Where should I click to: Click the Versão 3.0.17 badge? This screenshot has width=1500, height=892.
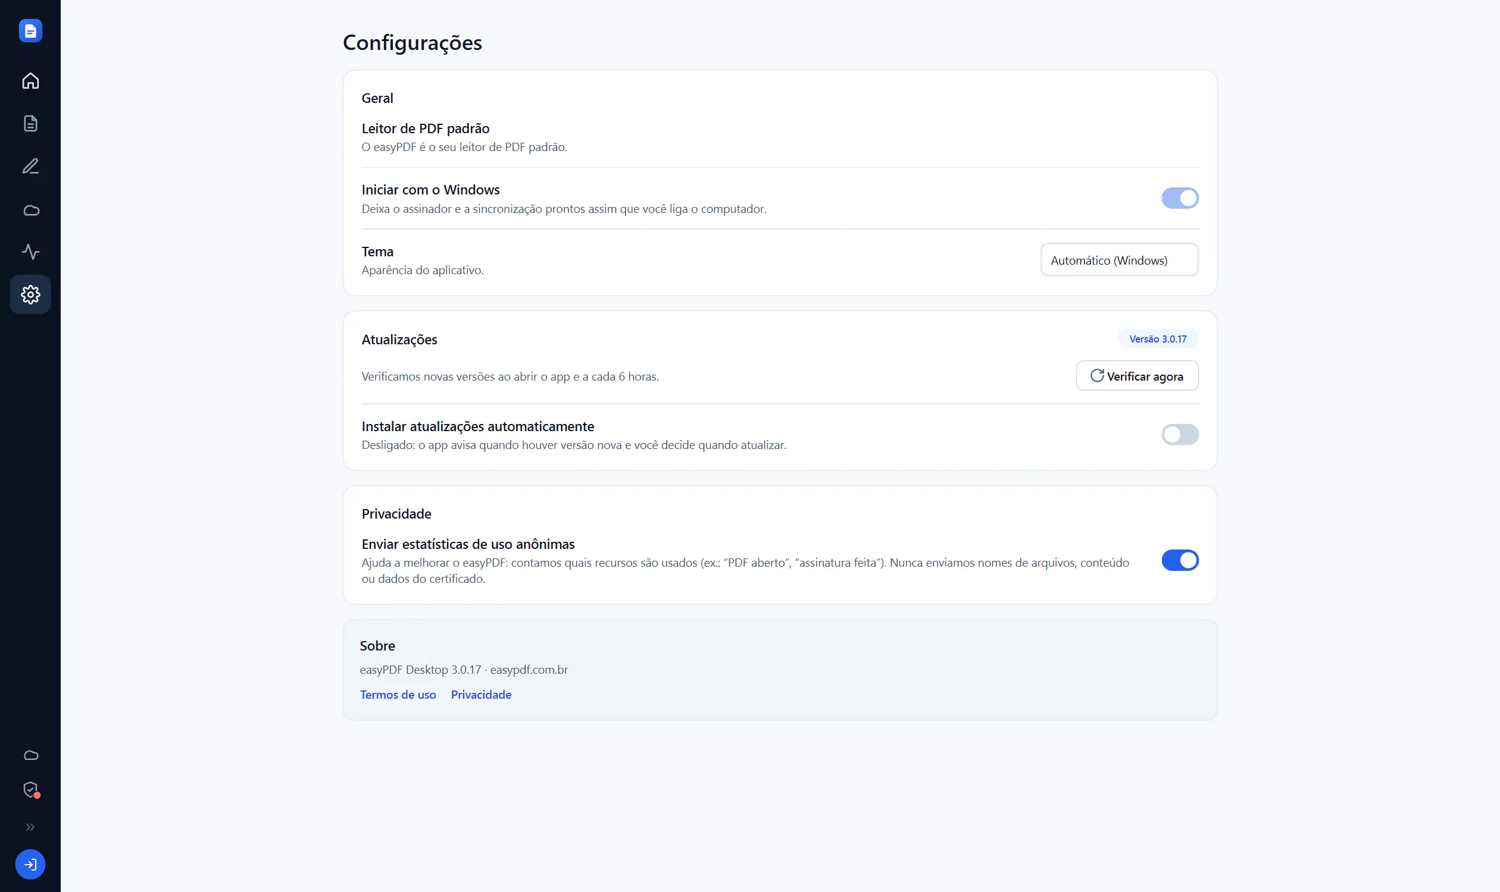click(x=1158, y=339)
